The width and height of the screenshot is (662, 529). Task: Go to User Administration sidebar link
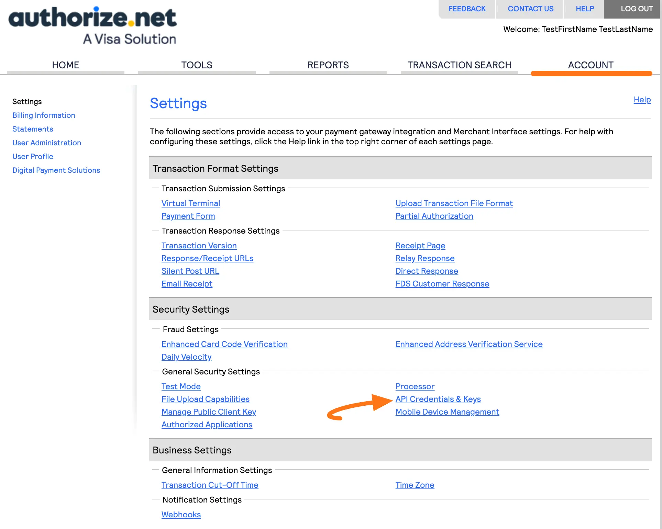47,143
